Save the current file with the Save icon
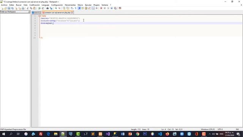 click(9, 8)
